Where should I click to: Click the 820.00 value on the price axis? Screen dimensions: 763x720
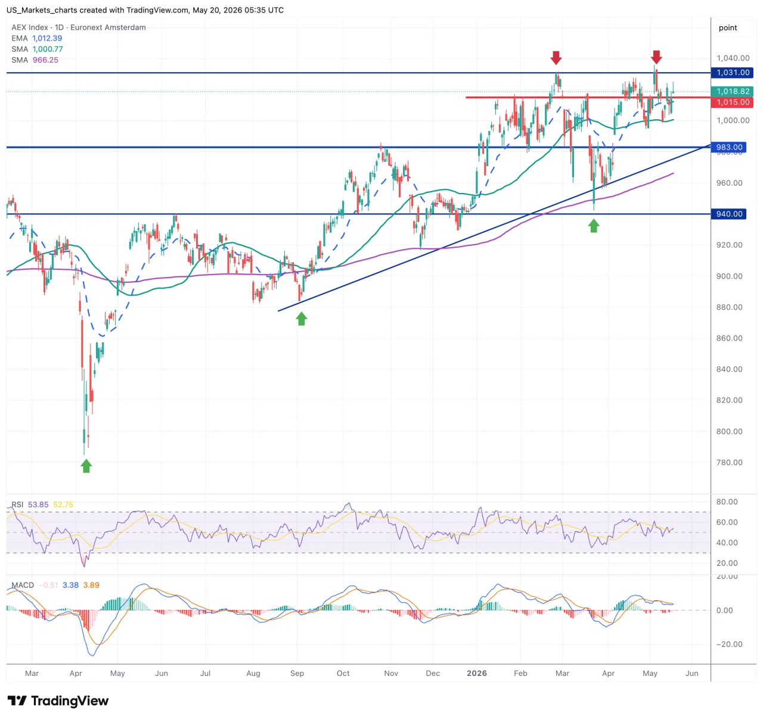pyautogui.click(x=729, y=400)
